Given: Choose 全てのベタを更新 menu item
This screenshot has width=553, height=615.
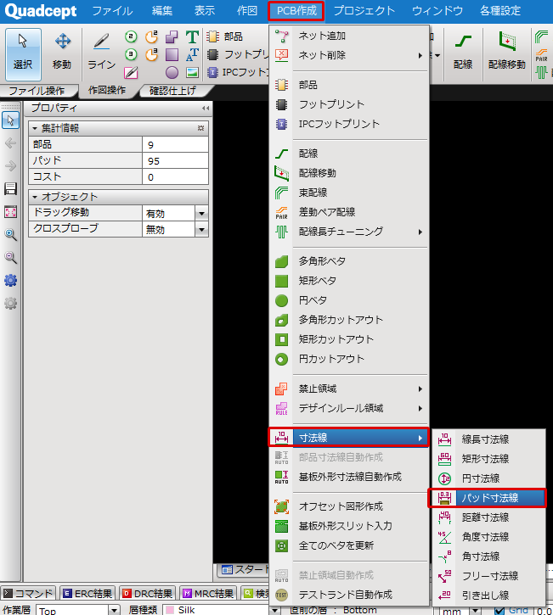Looking at the screenshot, I should point(349,545).
